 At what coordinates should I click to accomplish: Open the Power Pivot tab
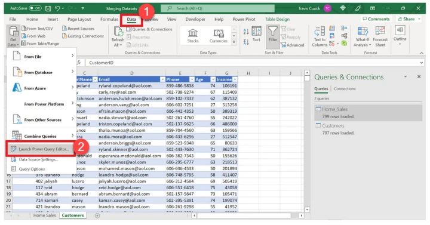[244, 19]
